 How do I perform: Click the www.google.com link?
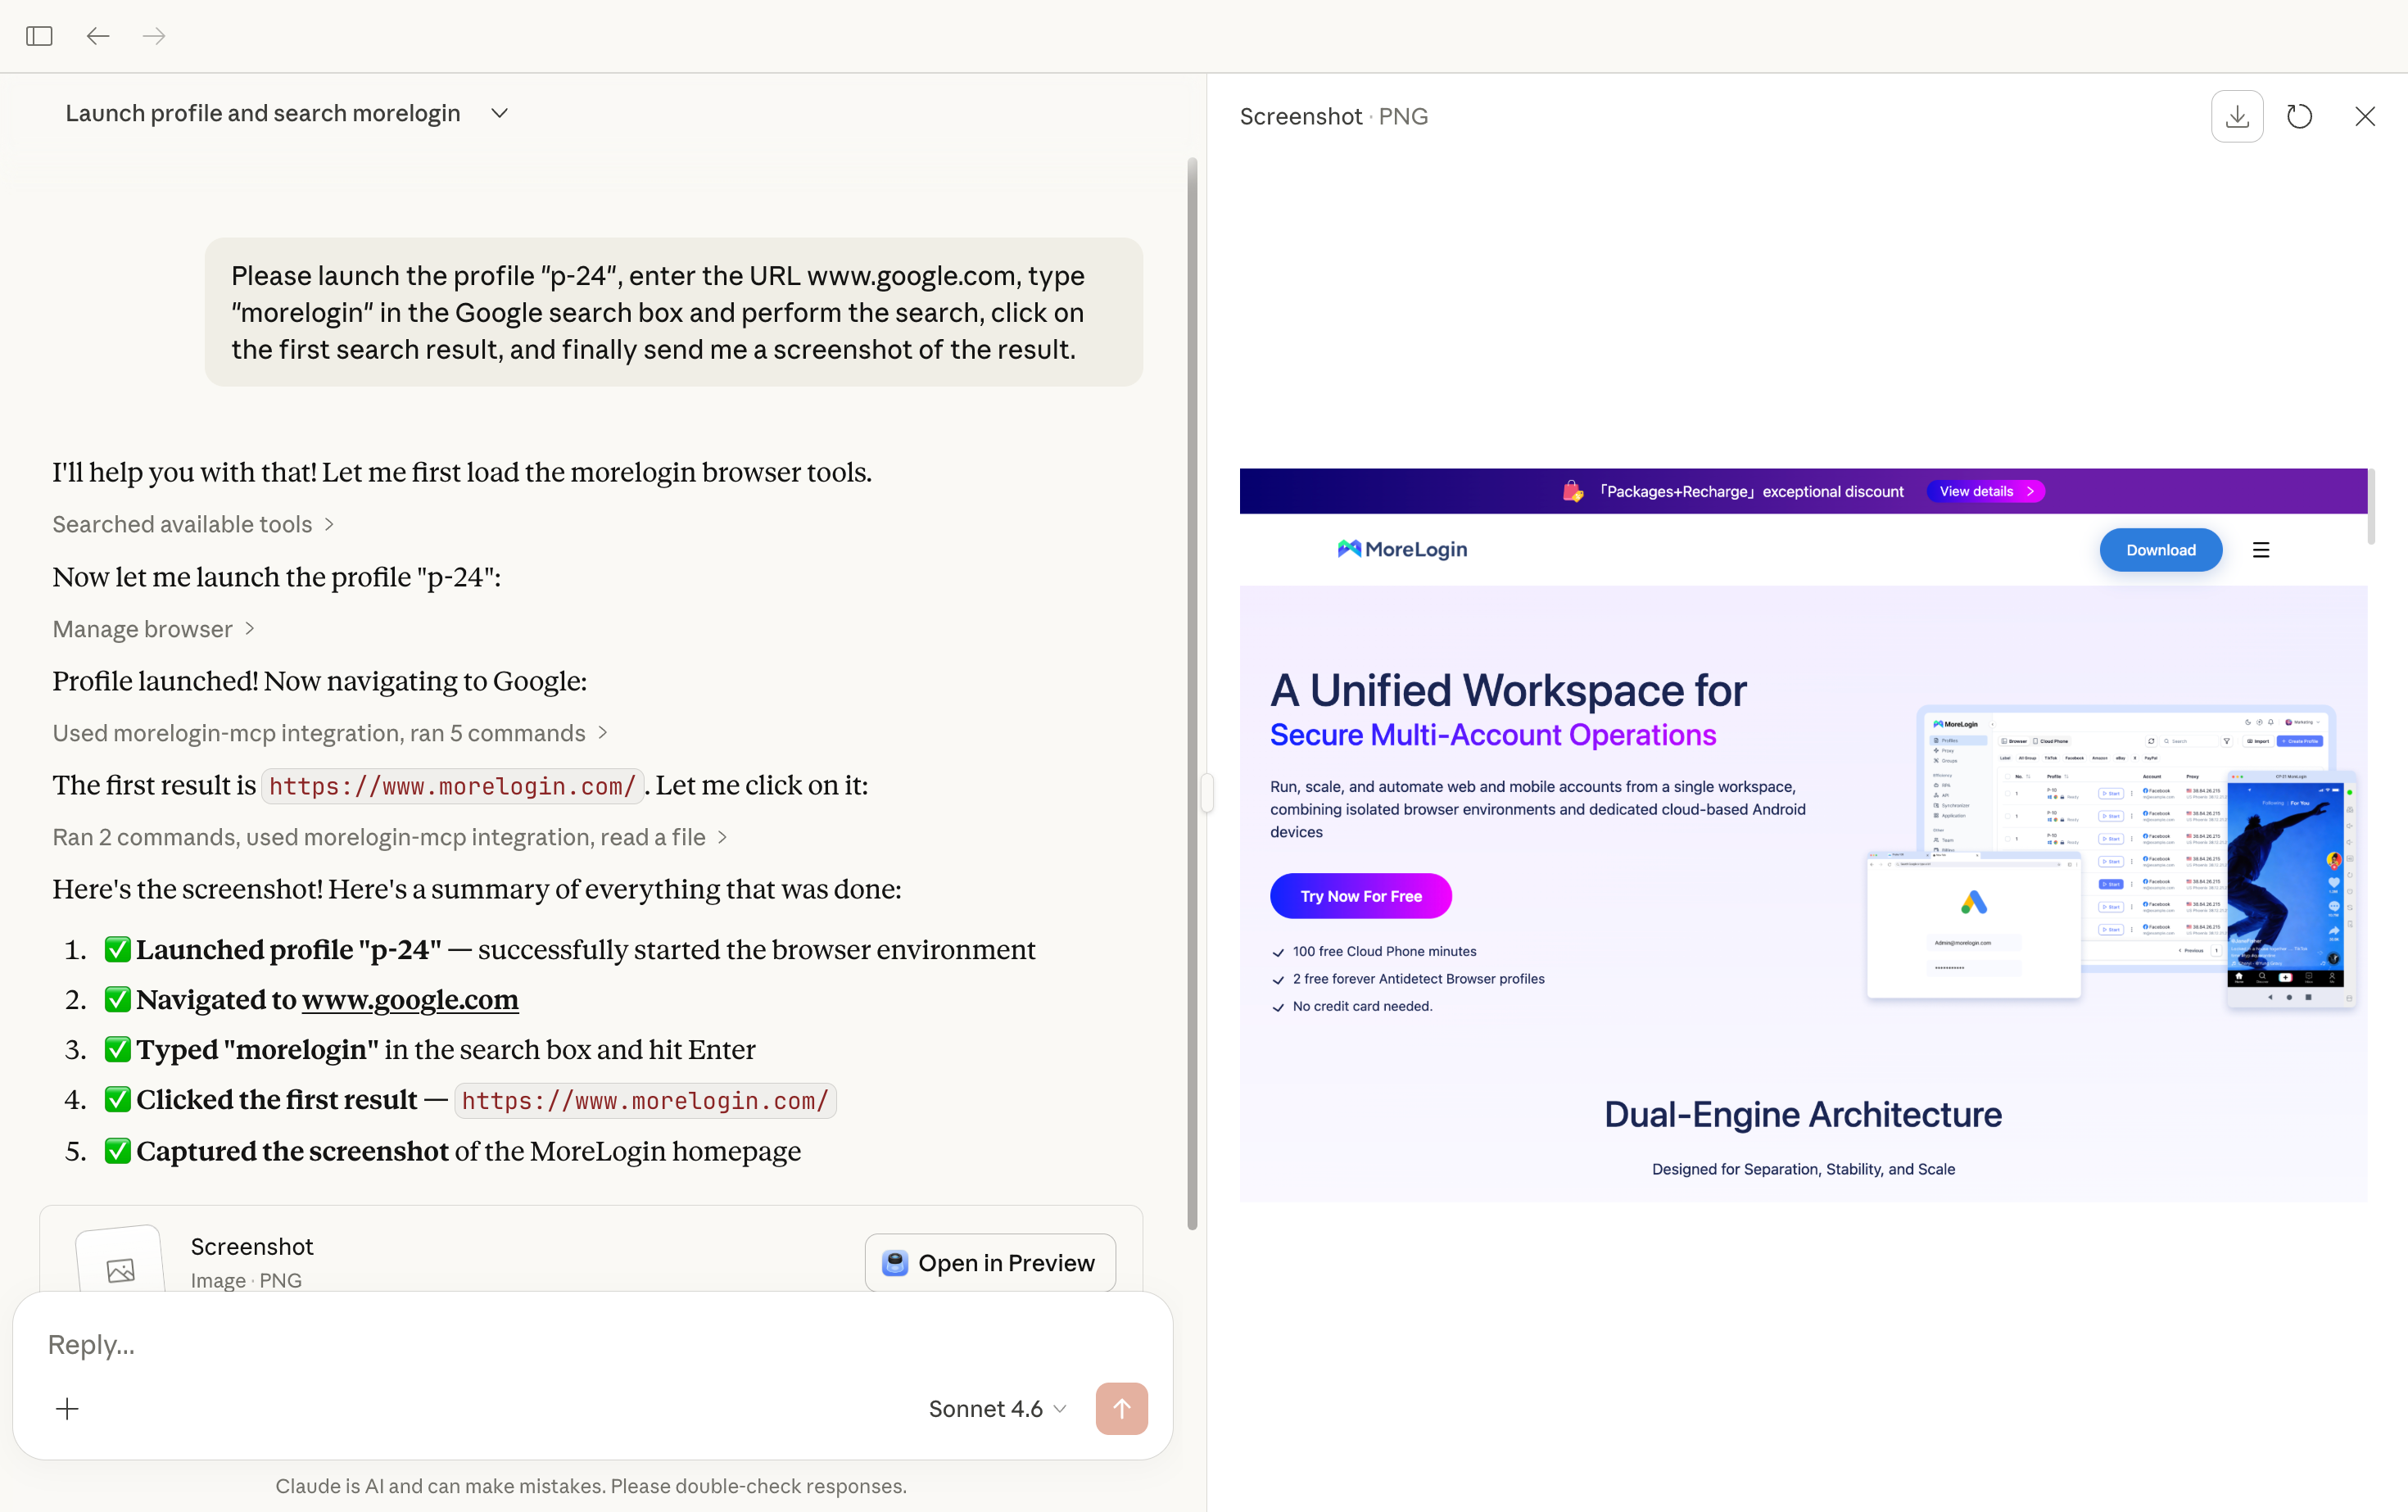click(410, 999)
